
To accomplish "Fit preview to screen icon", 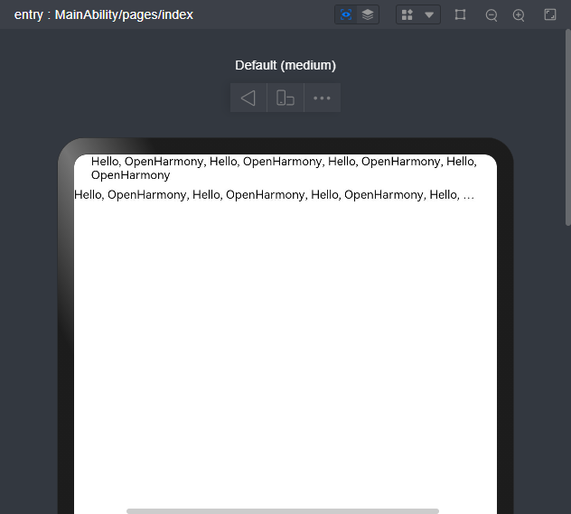I will coord(550,14).
